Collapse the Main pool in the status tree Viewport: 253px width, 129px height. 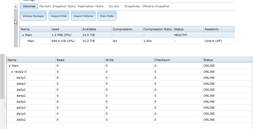pyautogui.click(x=10, y=66)
